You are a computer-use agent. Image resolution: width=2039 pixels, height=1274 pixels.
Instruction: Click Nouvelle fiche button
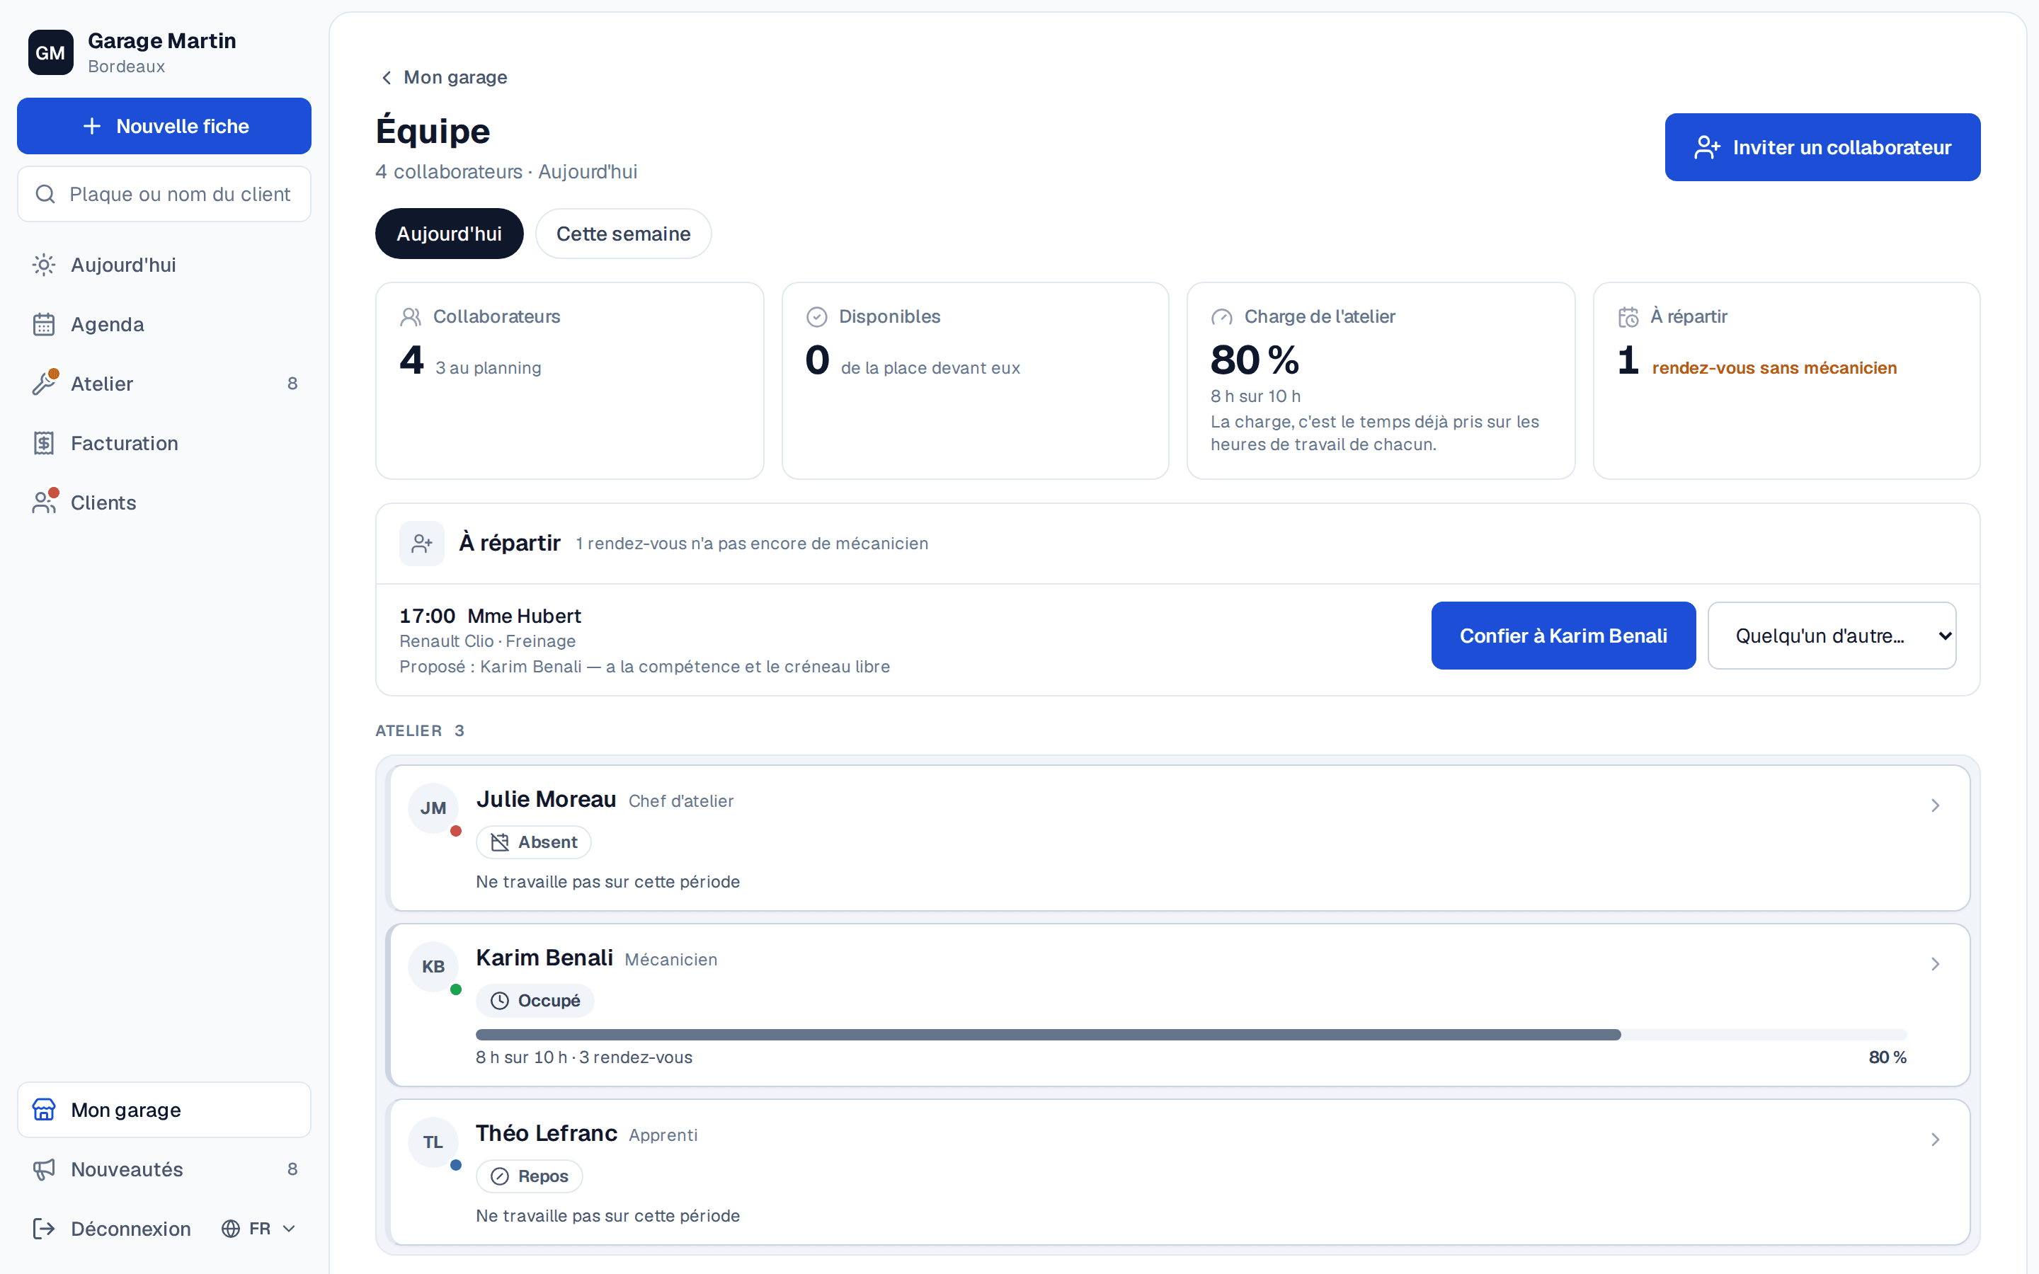[x=164, y=125]
